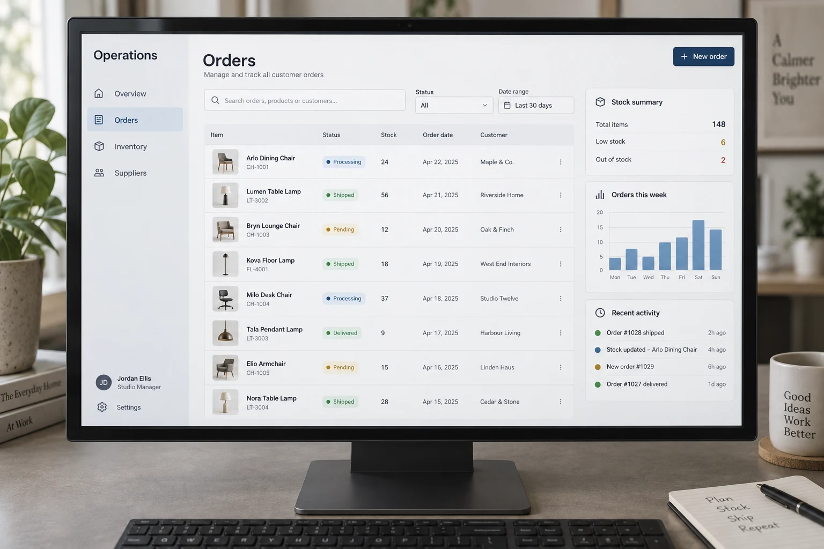
Task: Open the more menu for Milo Desk Chair
Action: click(x=561, y=299)
